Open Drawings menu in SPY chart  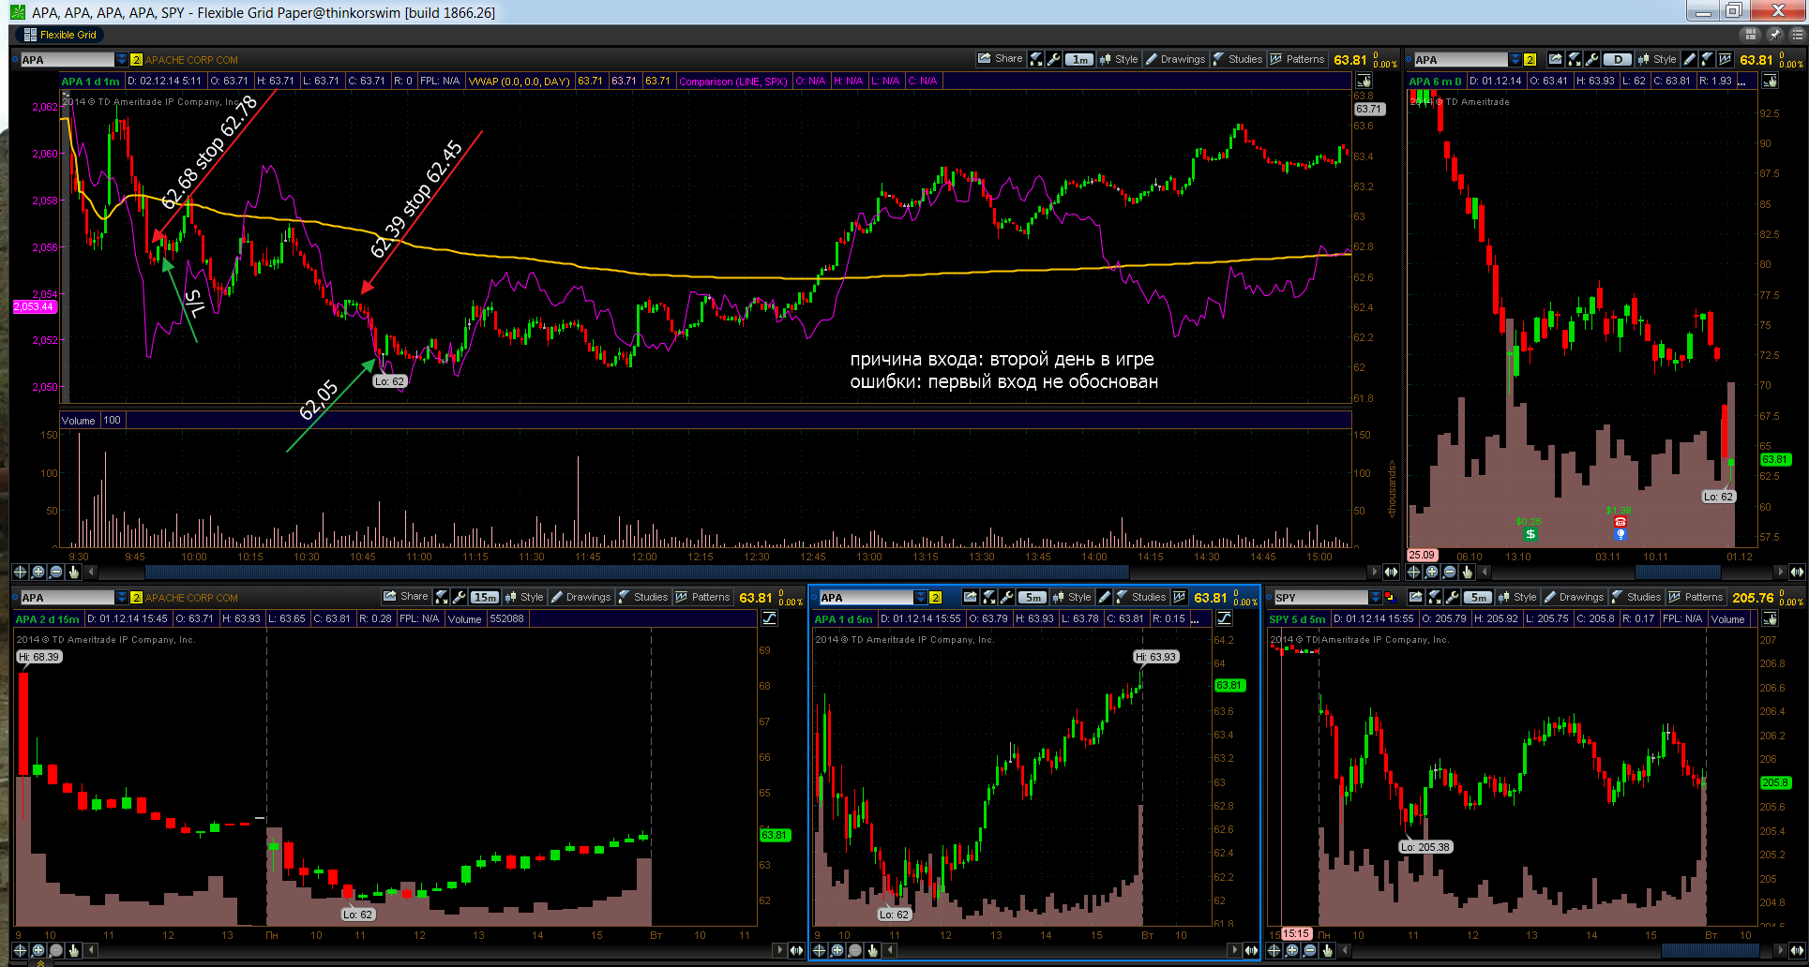point(1574,597)
